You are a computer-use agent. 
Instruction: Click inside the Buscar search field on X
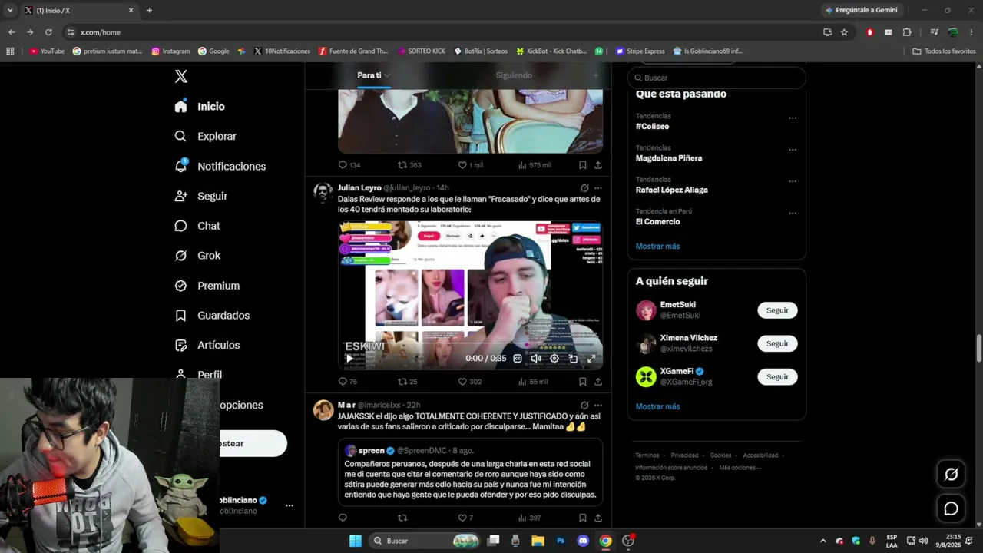pos(717,78)
